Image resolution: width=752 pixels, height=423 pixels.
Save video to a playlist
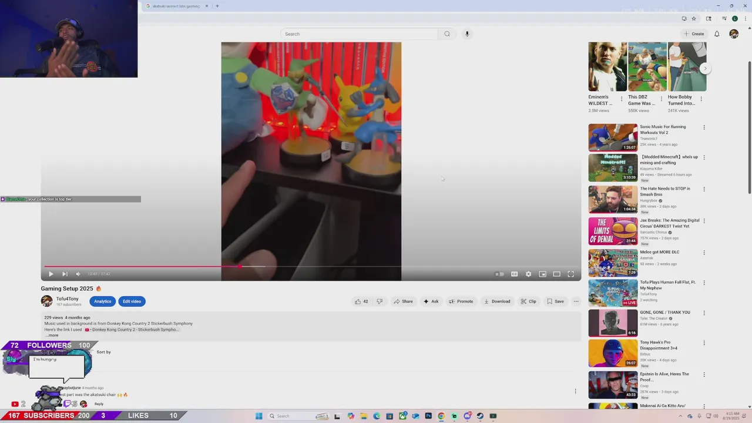click(555, 301)
